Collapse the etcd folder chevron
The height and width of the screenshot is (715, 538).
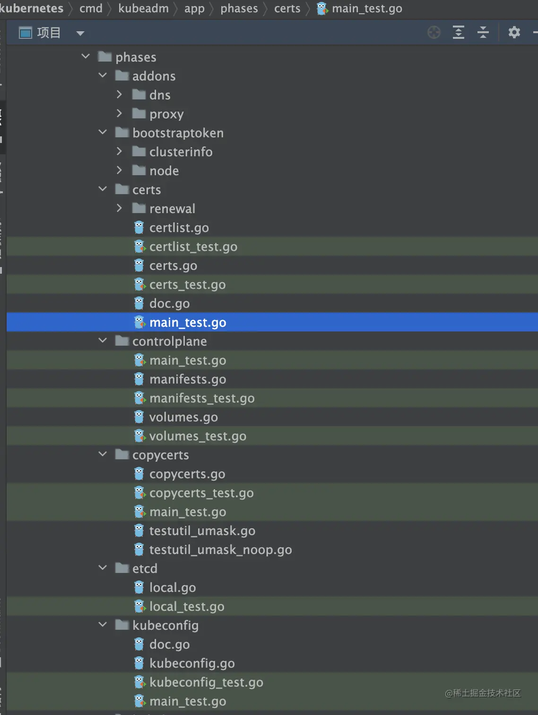[103, 568]
